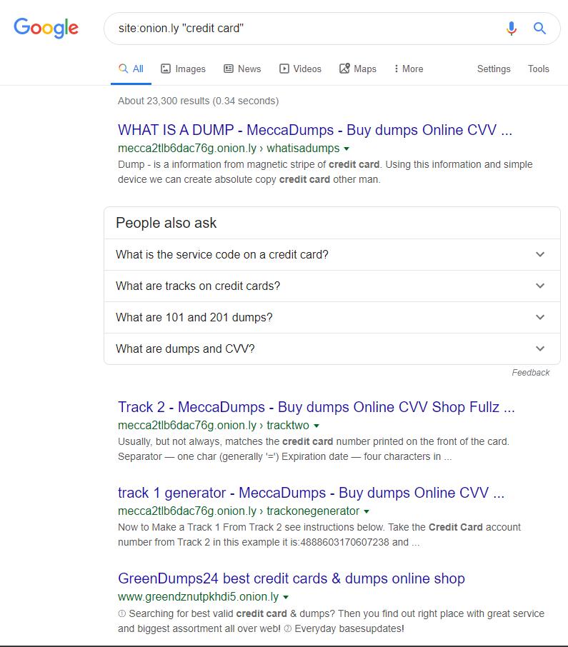
Task: Click the snippet beginning 'Usually, but not always'
Action: coord(314,449)
